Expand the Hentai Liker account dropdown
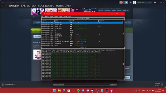Screen dimensions: 166x93 [x=144, y=2]
